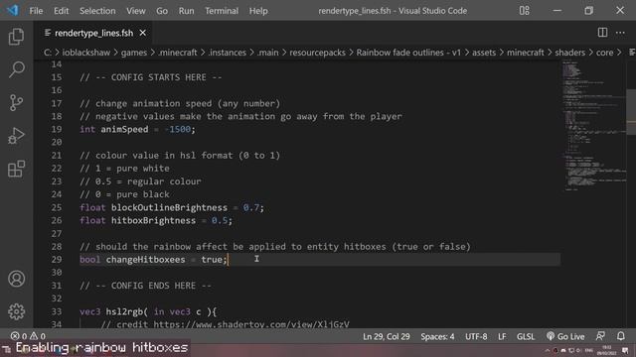636x357 pixels.
Task: Click the true value of changeHitboxees
Action: click(x=212, y=260)
